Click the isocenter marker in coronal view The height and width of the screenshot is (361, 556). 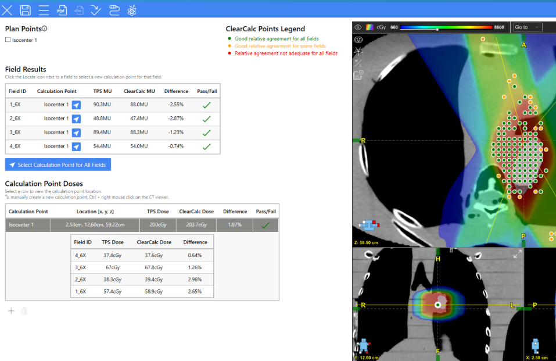click(438, 305)
